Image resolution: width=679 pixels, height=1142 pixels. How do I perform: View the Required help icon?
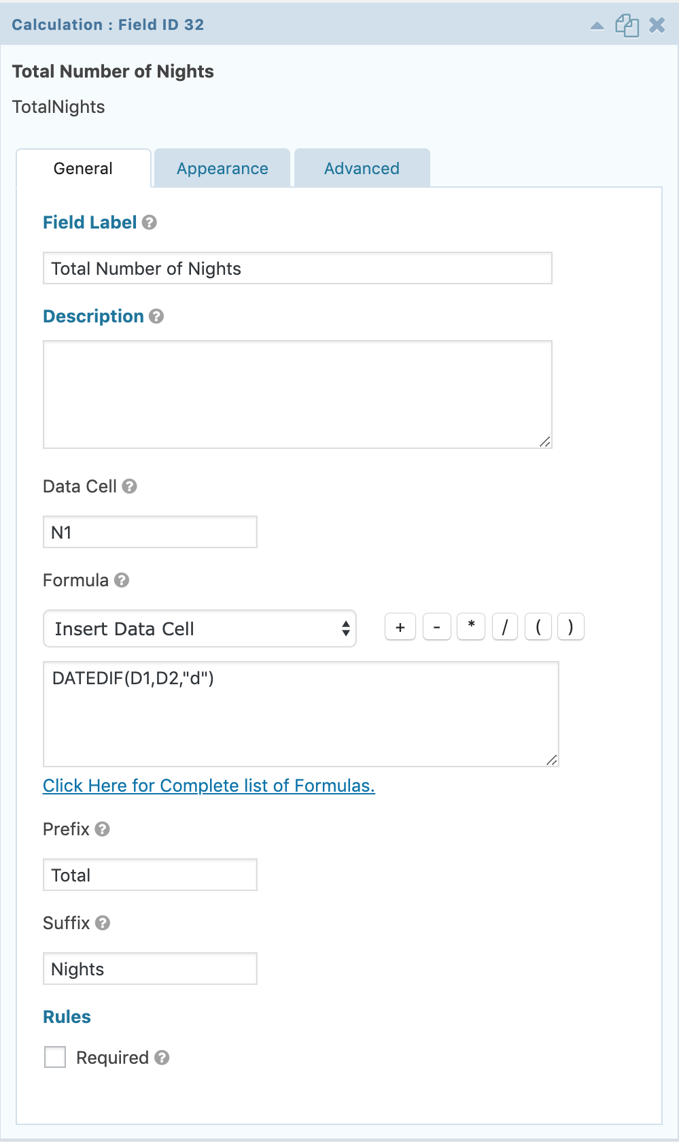click(x=162, y=1058)
